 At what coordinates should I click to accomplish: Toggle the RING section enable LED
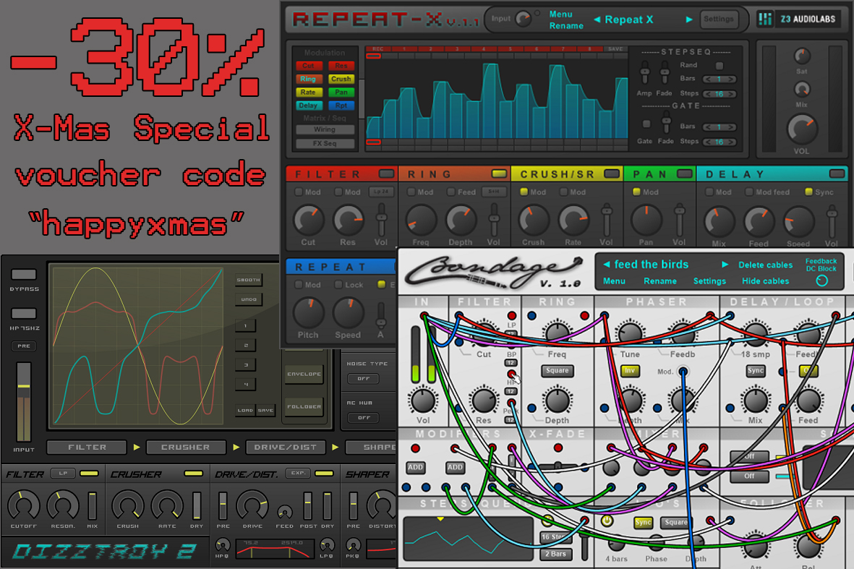coord(499,174)
